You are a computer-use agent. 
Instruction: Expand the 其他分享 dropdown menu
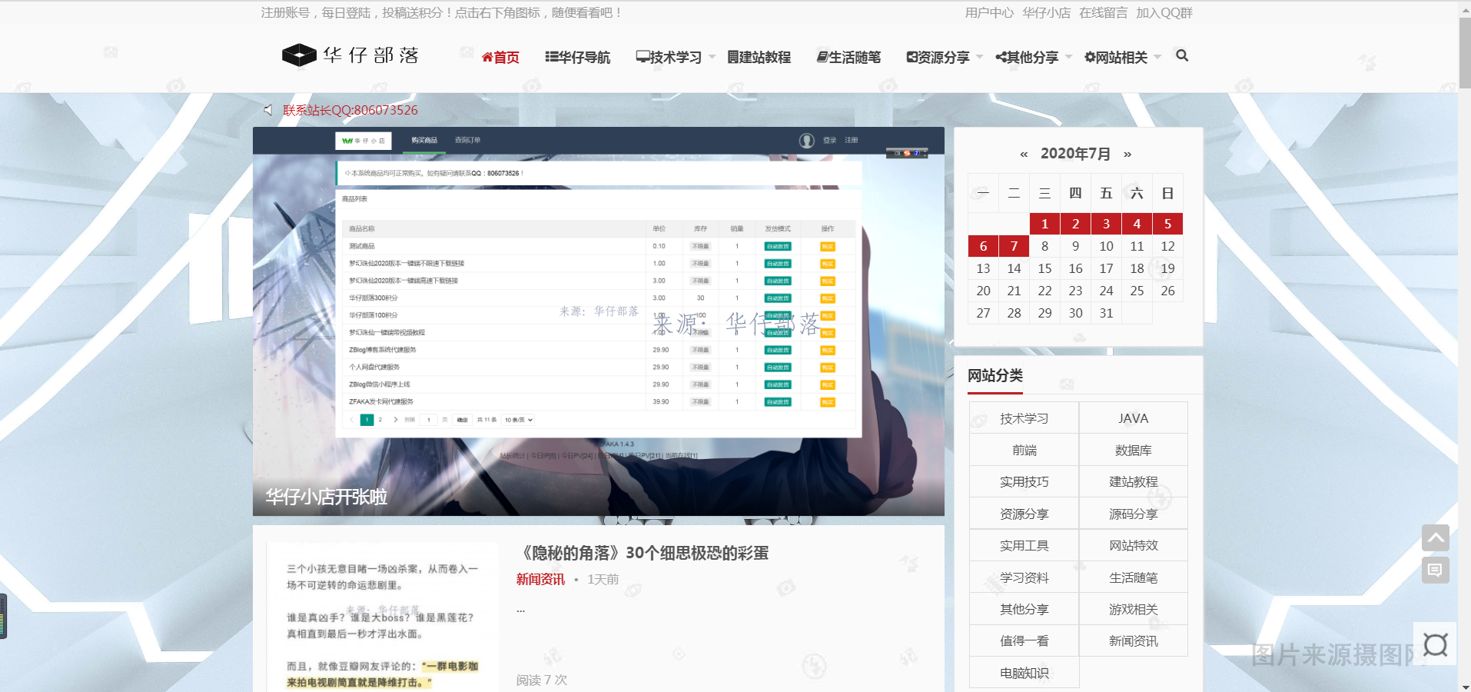tap(1034, 57)
